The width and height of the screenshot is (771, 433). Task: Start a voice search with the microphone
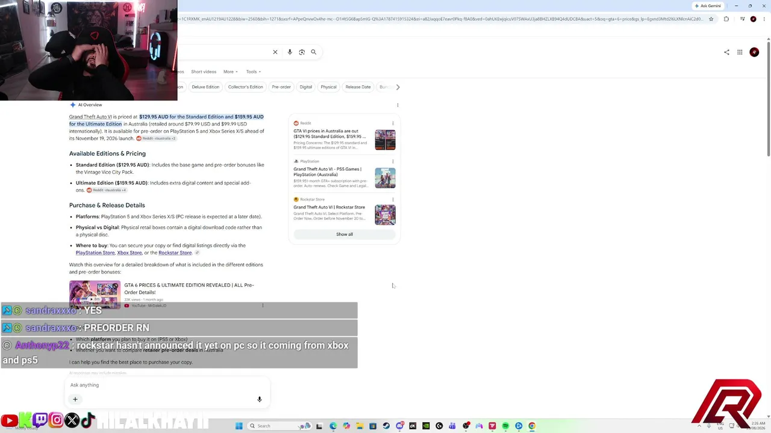(x=290, y=52)
